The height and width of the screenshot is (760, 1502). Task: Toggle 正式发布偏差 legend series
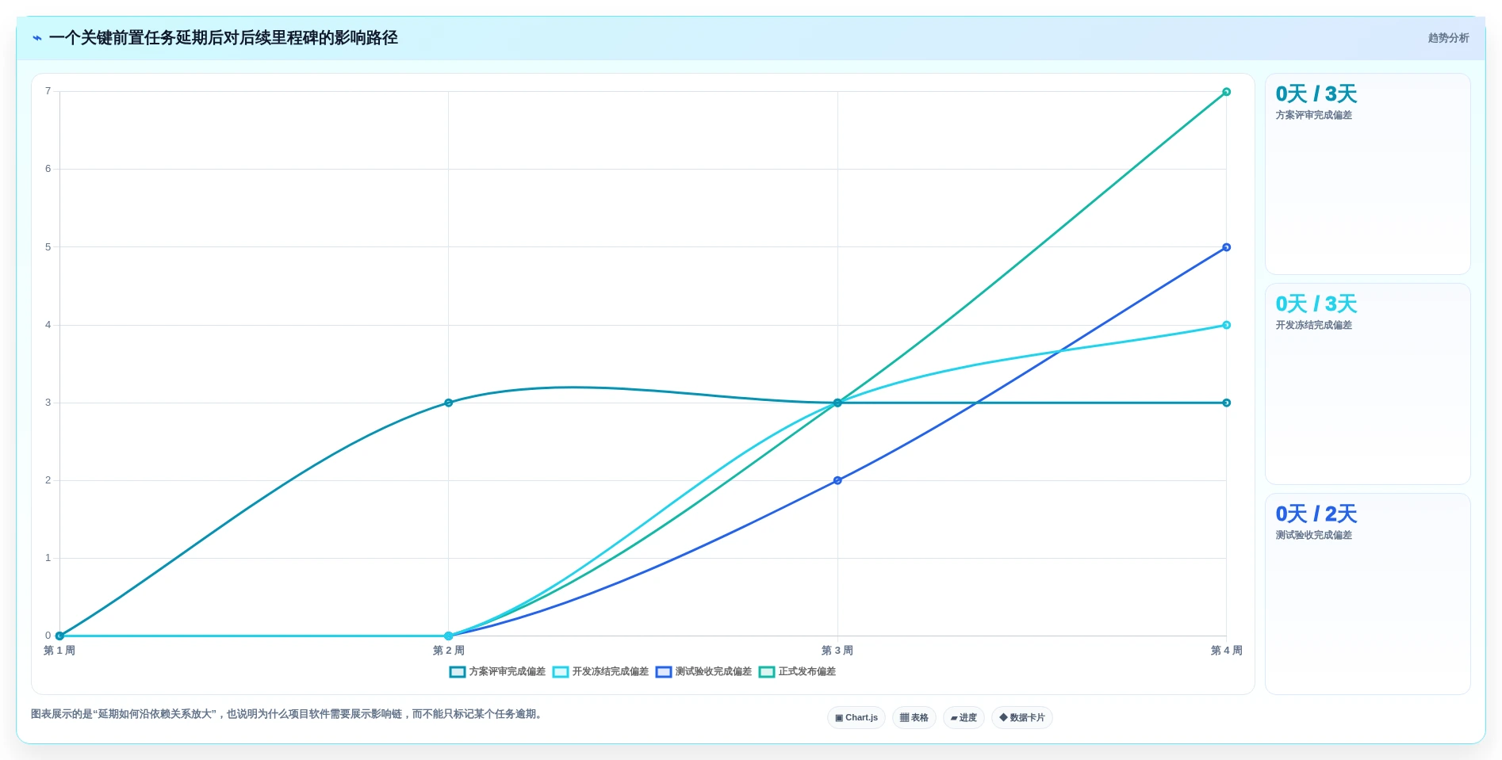(x=797, y=672)
